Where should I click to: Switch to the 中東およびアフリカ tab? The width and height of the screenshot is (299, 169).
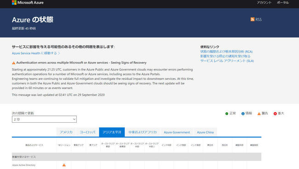tap(143, 132)
